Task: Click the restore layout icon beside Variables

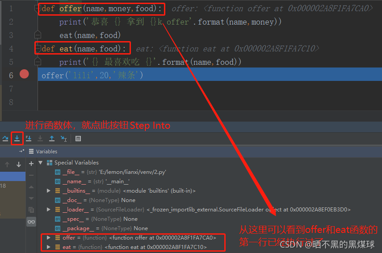Action: click(21, 152)
